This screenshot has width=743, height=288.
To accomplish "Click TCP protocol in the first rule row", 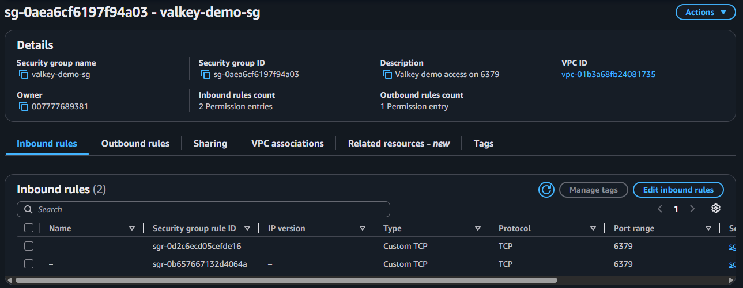I will tap(506, 246).
